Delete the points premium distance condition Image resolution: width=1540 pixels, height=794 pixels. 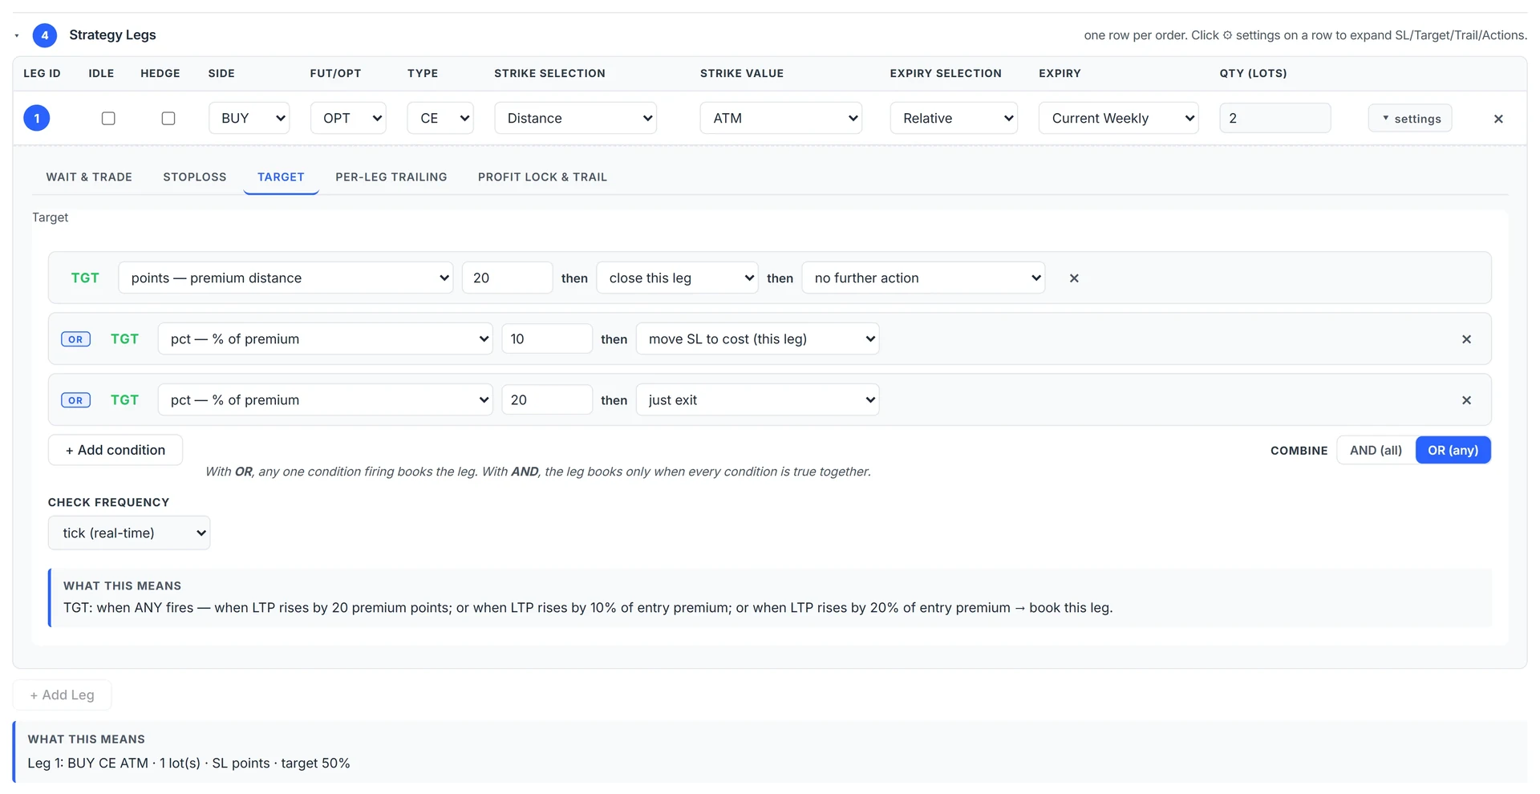tap(1074, 278)
